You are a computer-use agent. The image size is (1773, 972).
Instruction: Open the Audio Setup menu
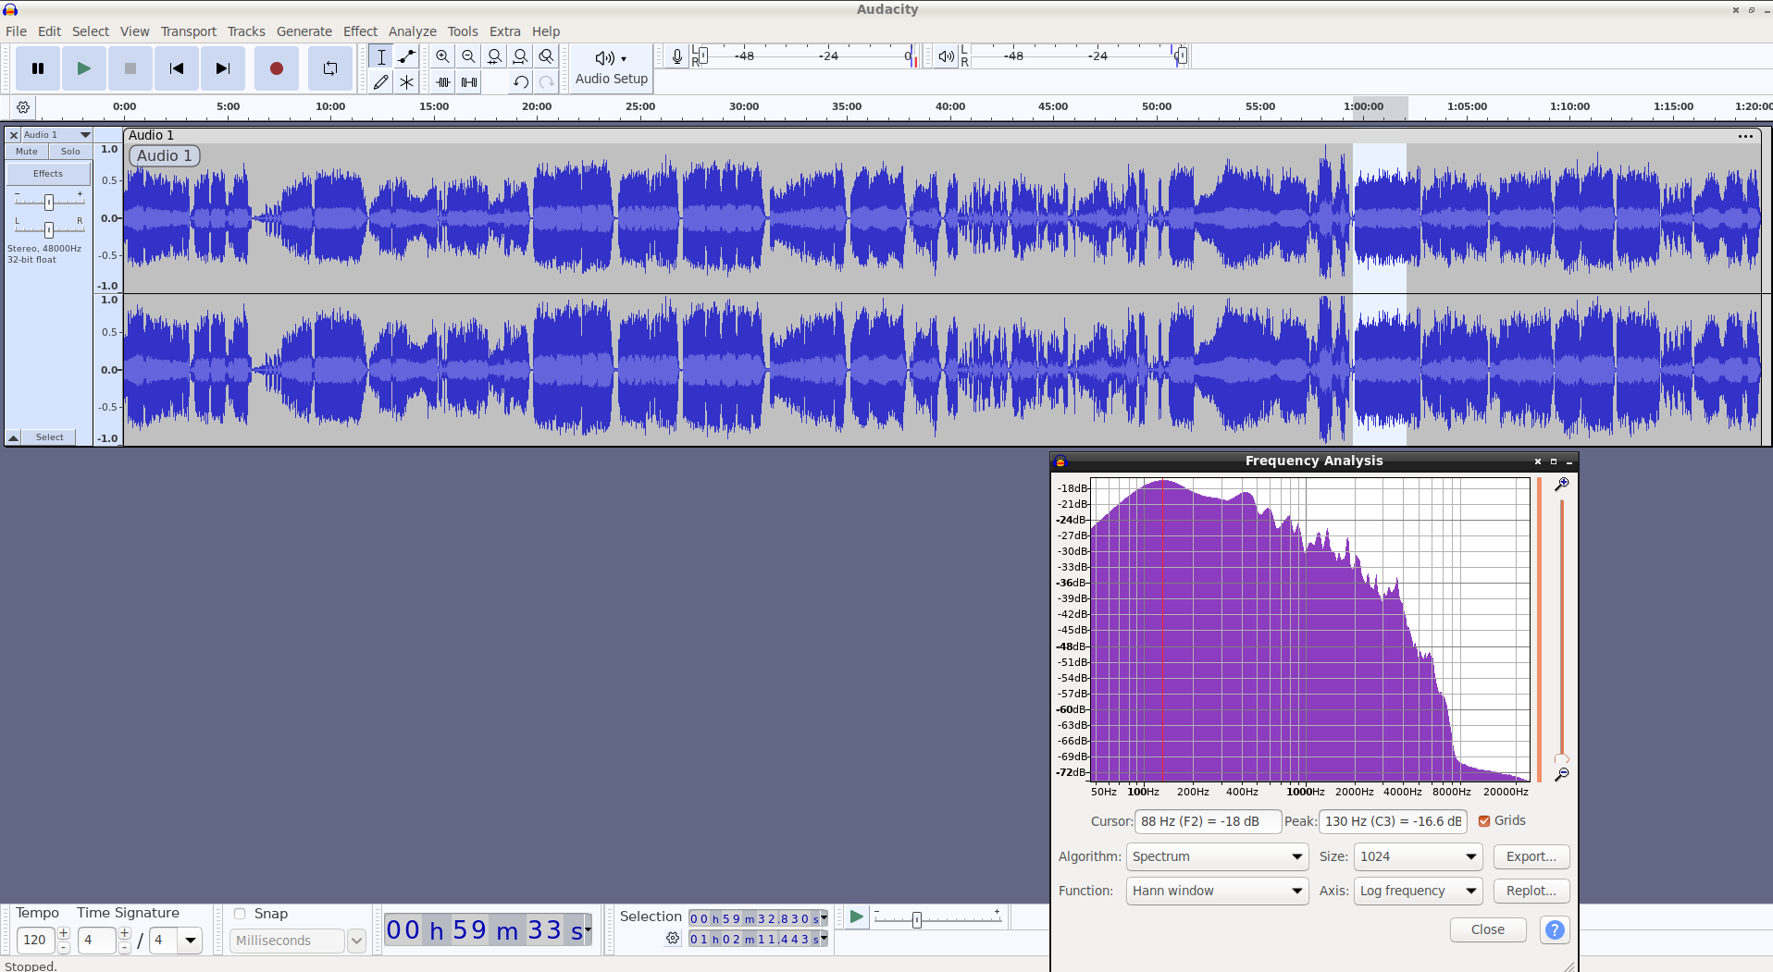(x=611, y=68)
